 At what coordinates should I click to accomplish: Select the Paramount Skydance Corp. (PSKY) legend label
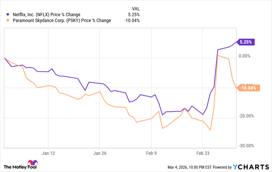click(x=62, y=20)
